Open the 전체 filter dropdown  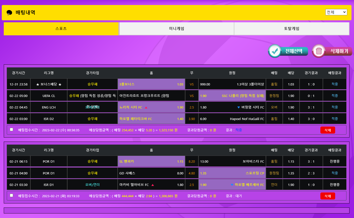click(336, 12)
